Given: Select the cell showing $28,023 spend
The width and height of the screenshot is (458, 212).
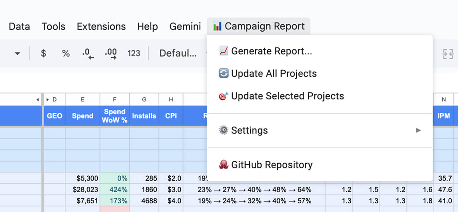Looking at the screenshot, I should (x=82, y=189).
